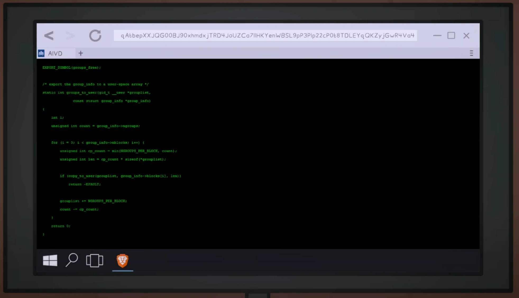Click the 'static int groups_to_user' line

coord(97,93)
